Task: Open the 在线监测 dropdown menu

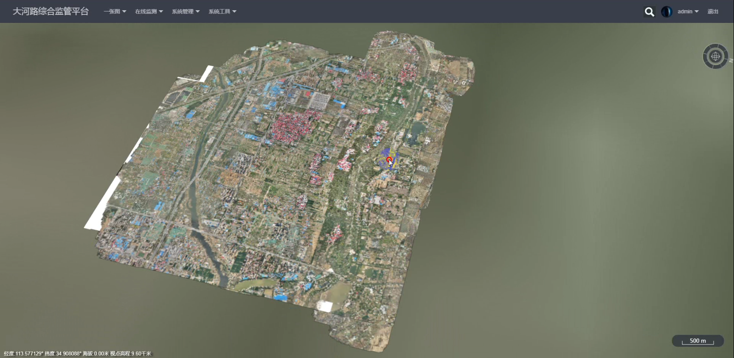Action: [149, 12]
